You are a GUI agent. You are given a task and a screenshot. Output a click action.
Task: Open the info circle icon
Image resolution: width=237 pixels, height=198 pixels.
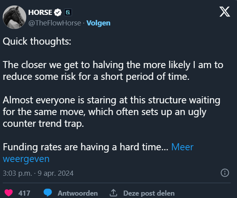click(225, 173)
